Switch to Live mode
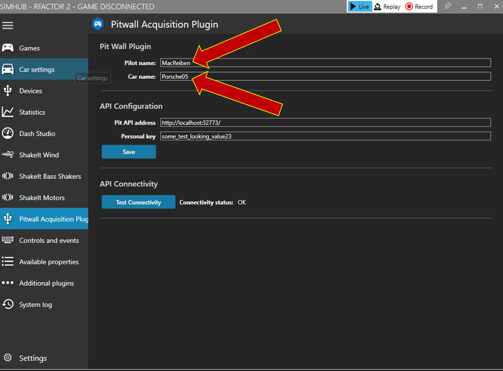Image resolution: width=503 pixels, height=371 pixels. point(359,6)
